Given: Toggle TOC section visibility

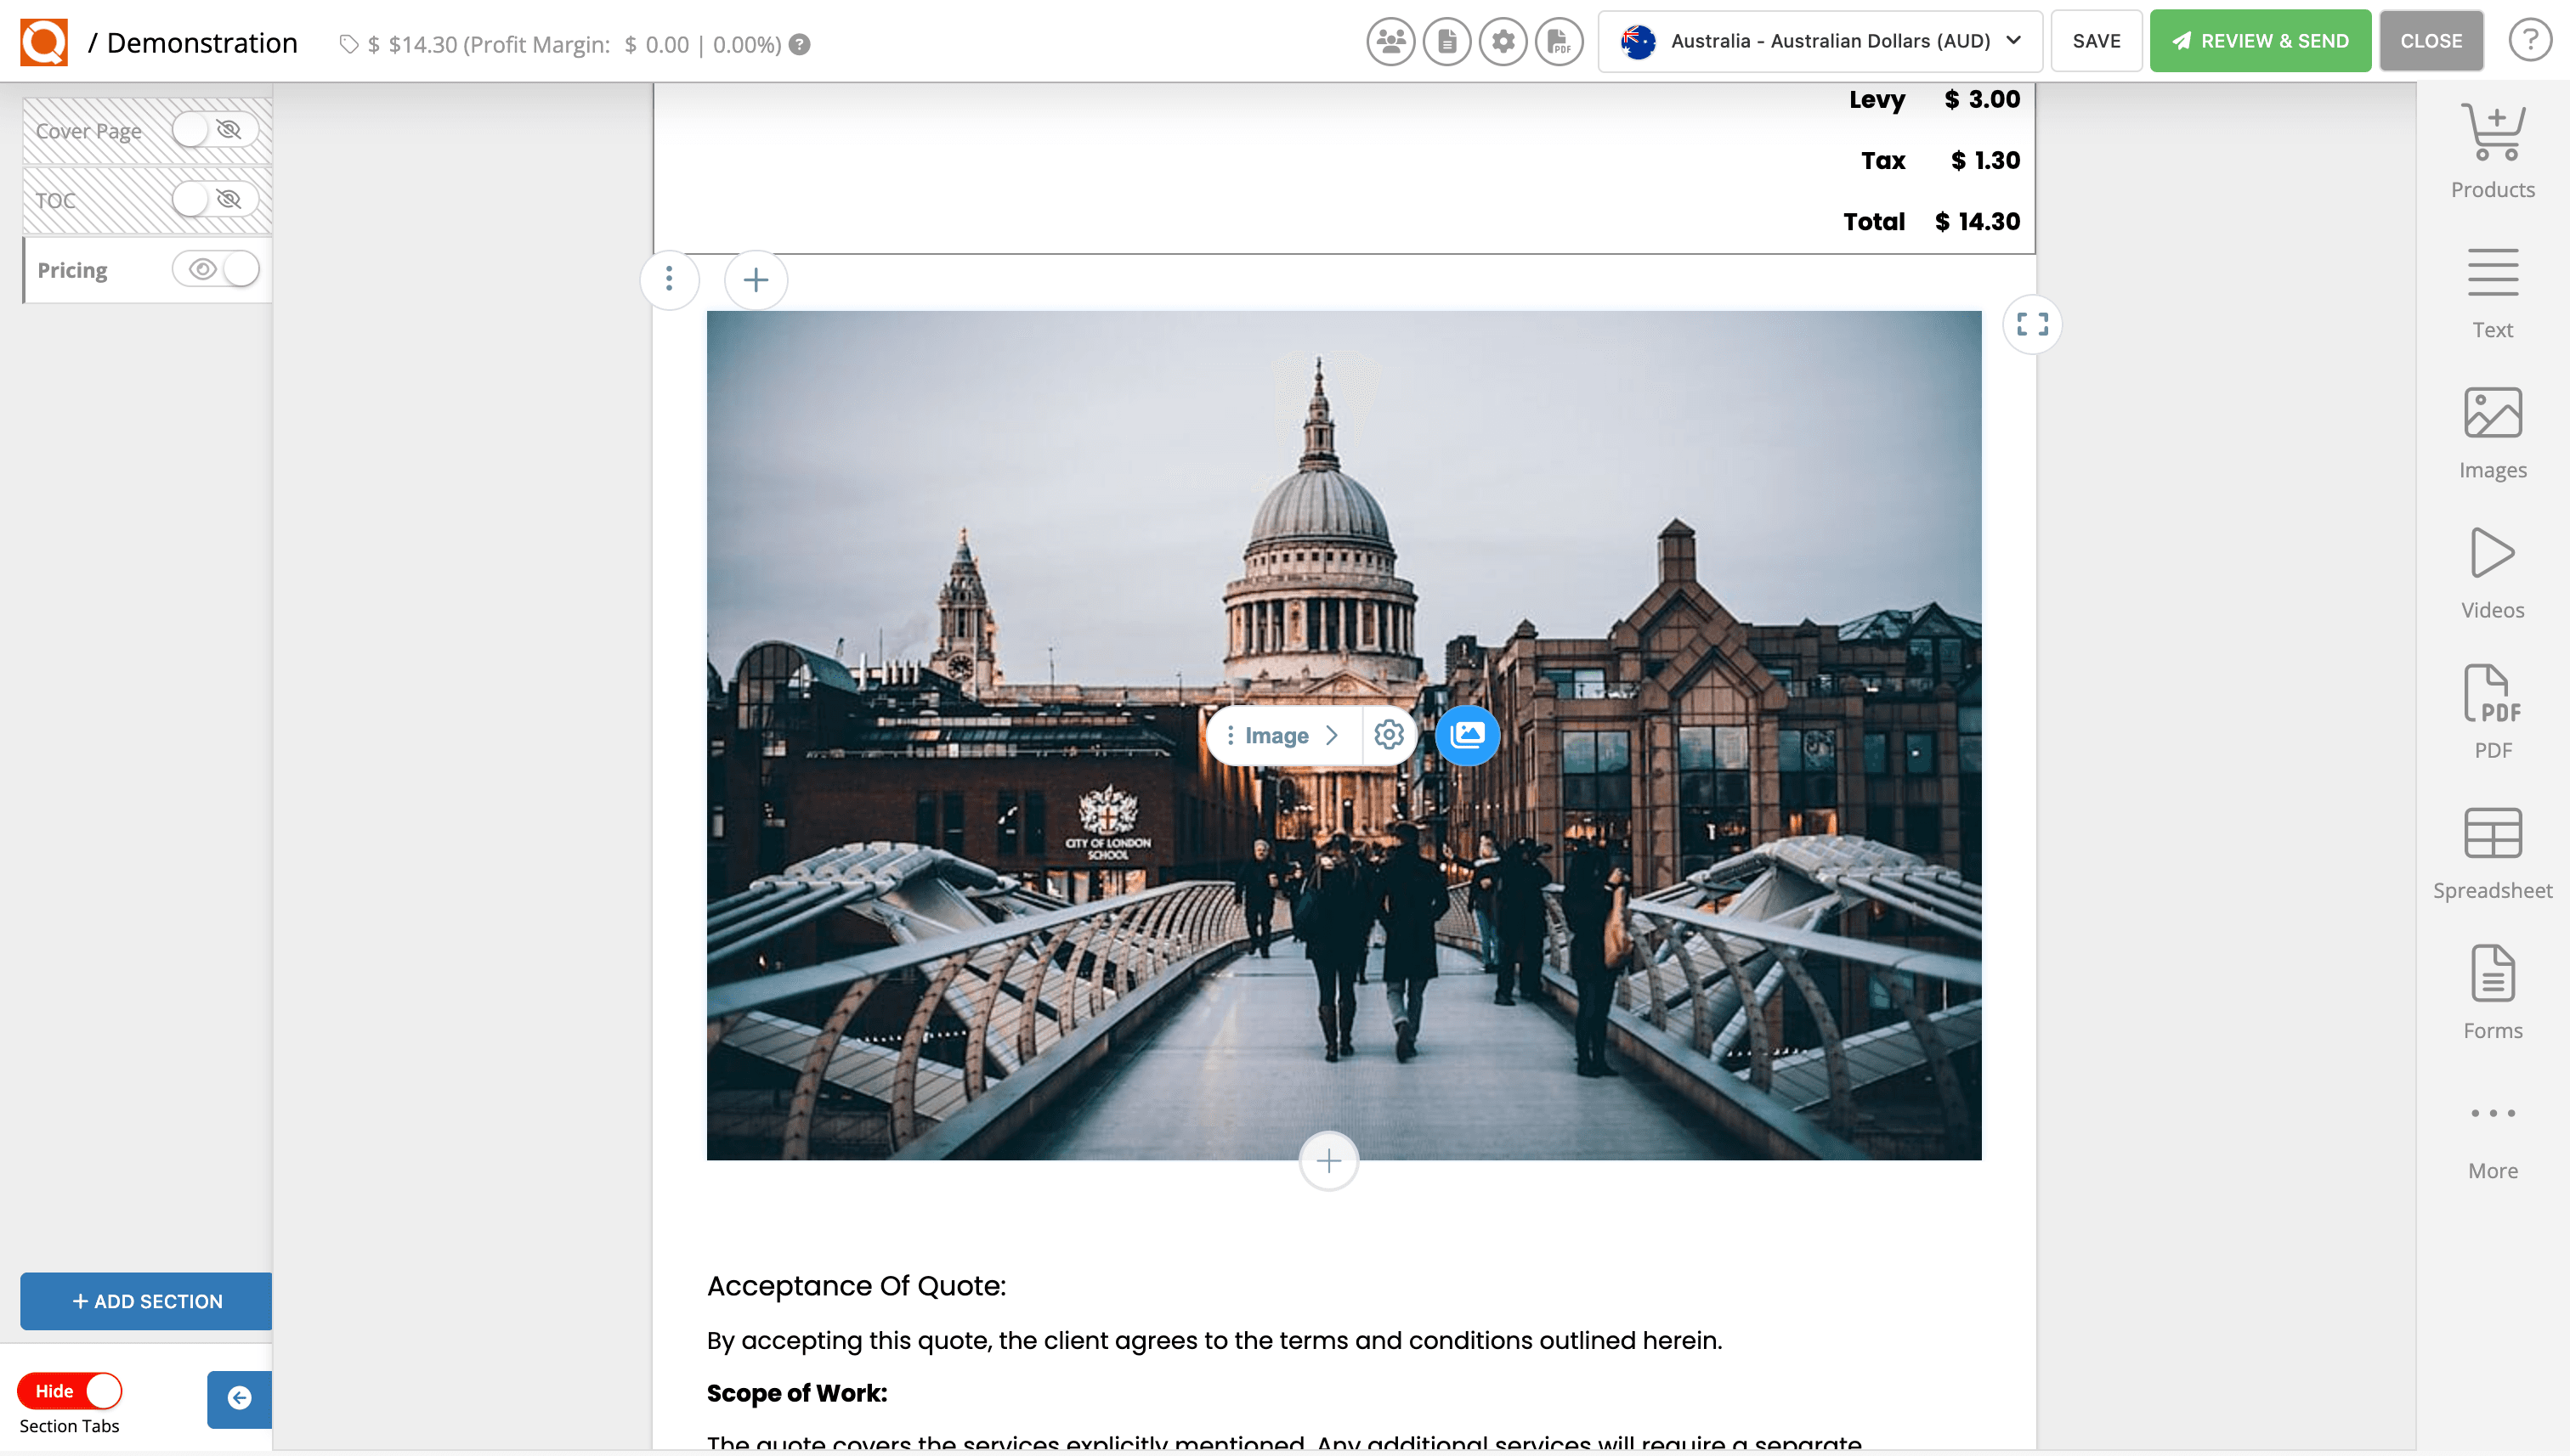Looking at the screenshot, I should point(214,199).
